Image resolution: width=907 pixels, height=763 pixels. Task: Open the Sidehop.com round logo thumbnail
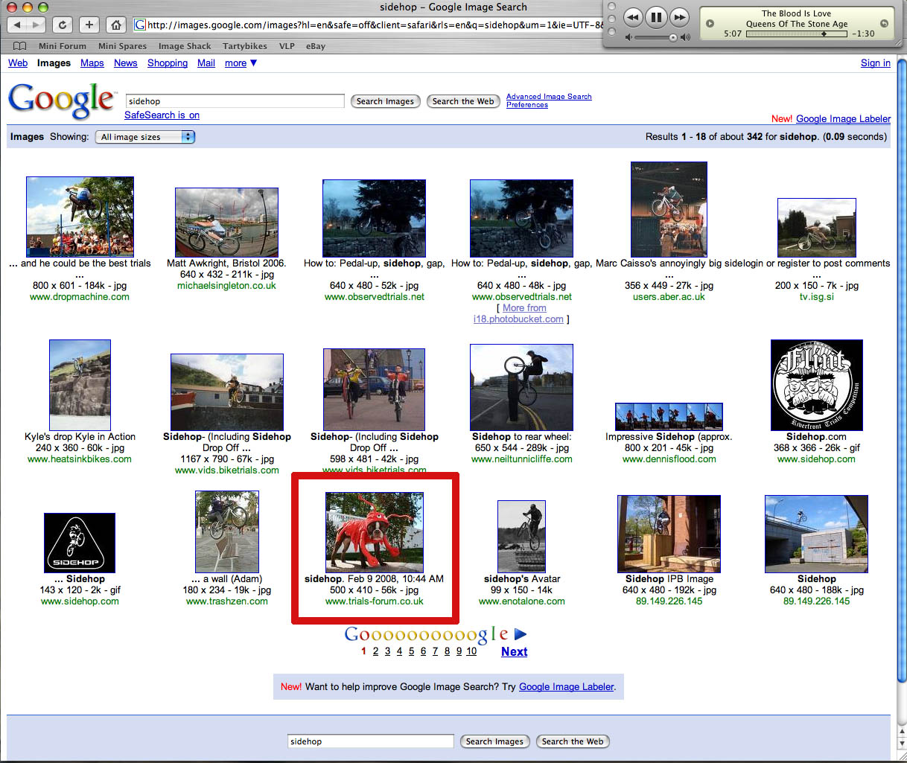tap(816, 385)
